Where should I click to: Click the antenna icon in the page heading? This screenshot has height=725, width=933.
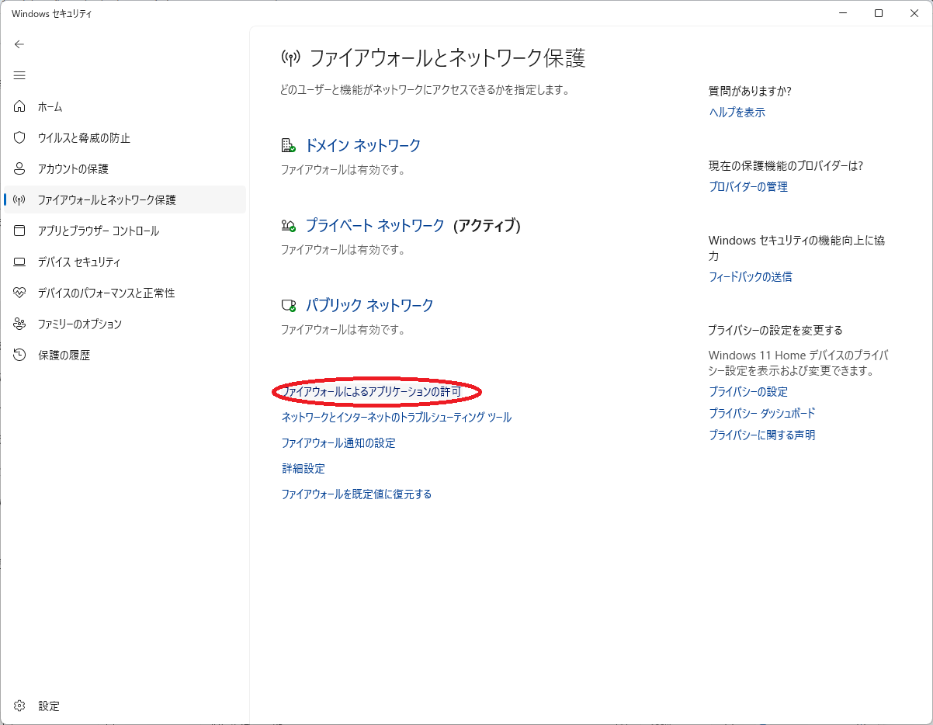coord(290,57)
